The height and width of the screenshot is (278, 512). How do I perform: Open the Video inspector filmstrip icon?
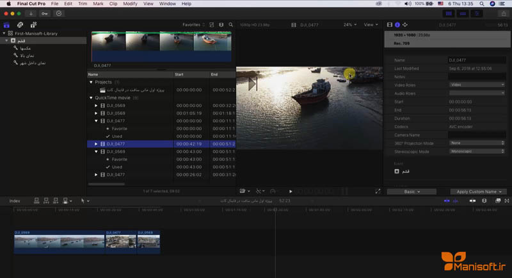(390, 25)
